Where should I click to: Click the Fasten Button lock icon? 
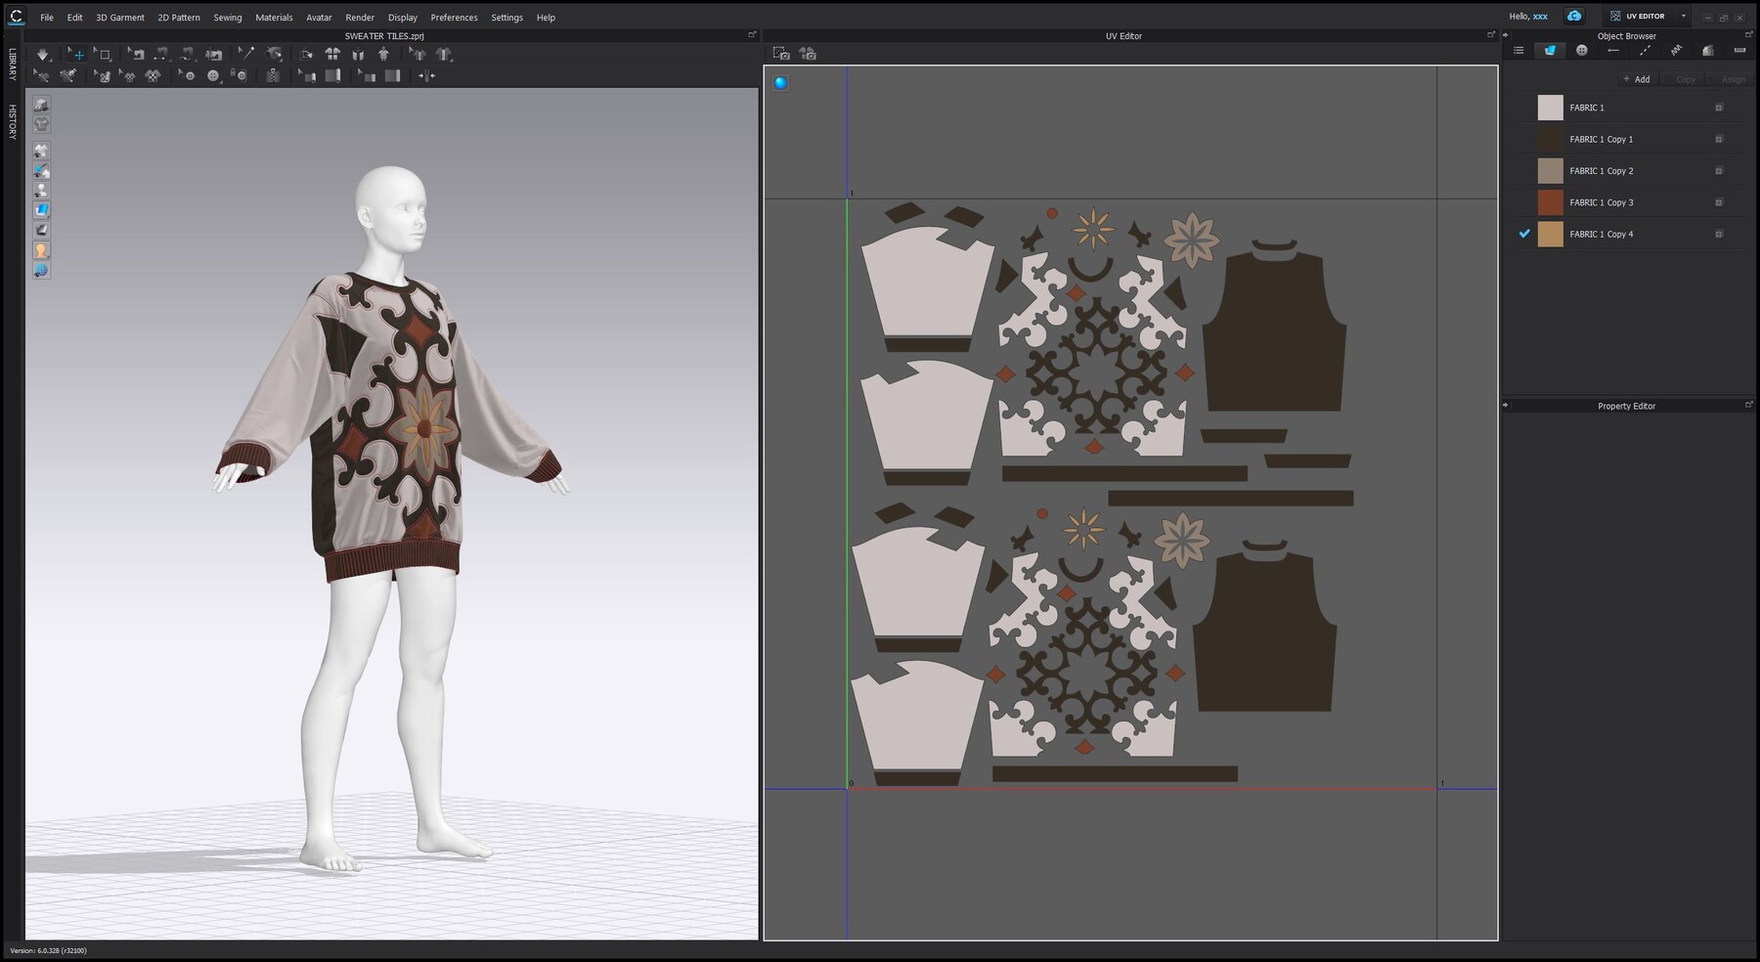tap(239, 75)
